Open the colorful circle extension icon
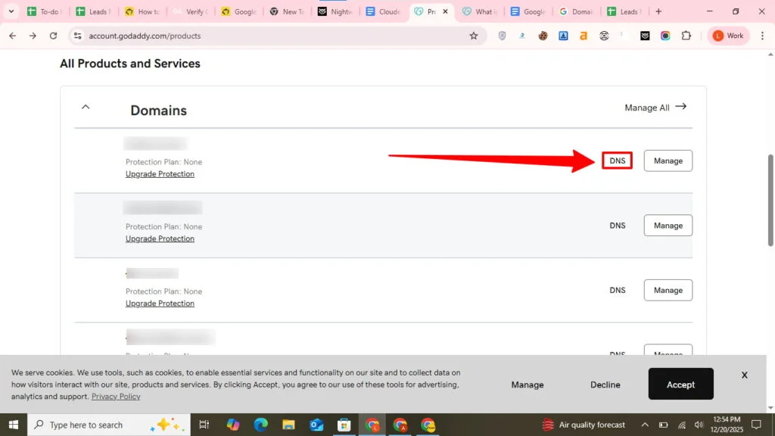 [x=665, y=36]
